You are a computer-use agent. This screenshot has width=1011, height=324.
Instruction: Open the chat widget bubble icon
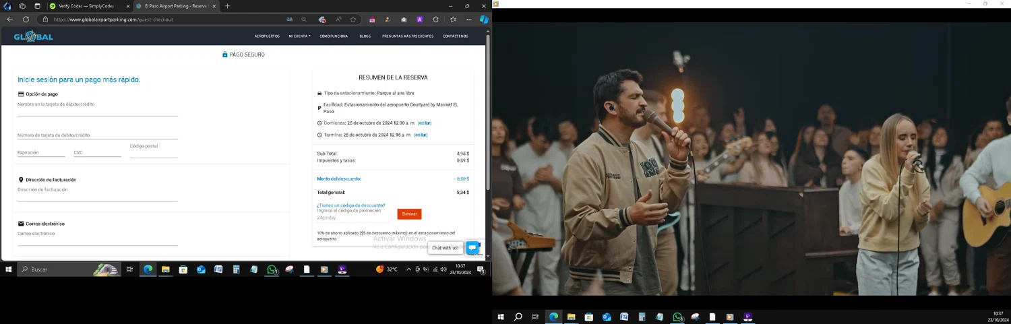pyautogui.click(x=473, y=248)
